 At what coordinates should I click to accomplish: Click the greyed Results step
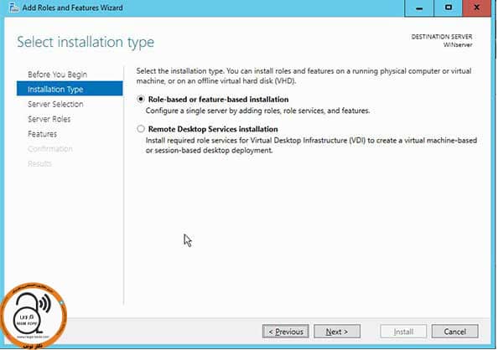tap(39, 164)
